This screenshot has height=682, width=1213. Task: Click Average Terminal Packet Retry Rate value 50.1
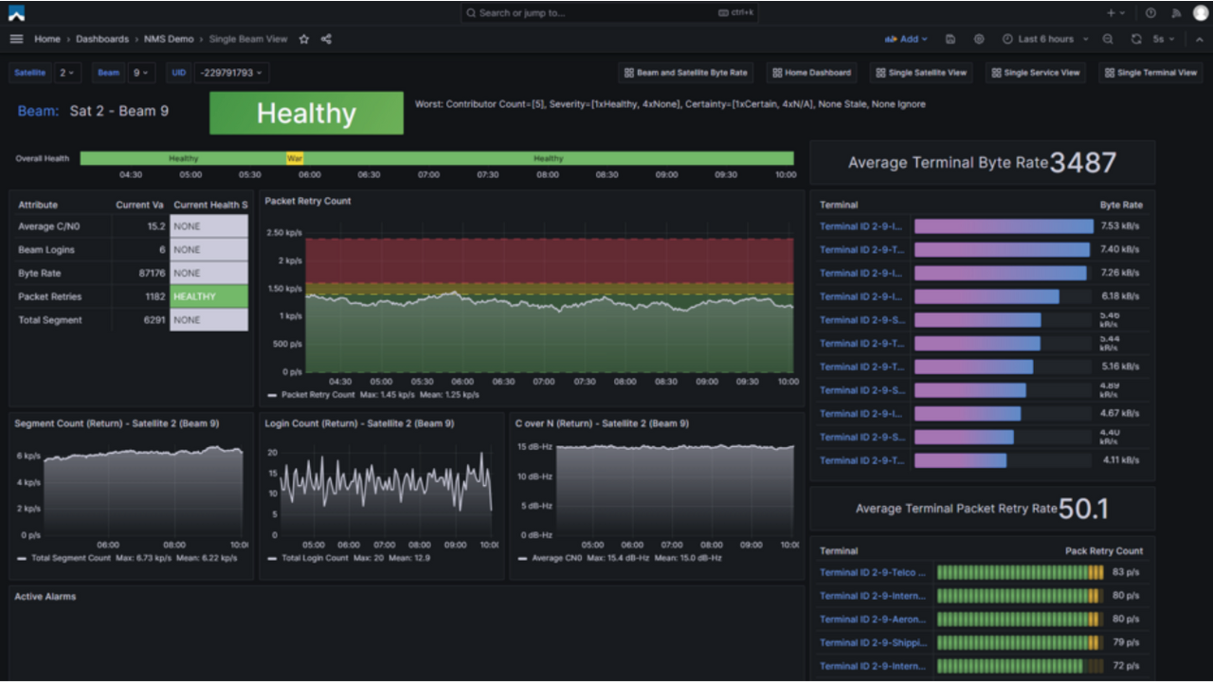tap(1083, 509)
